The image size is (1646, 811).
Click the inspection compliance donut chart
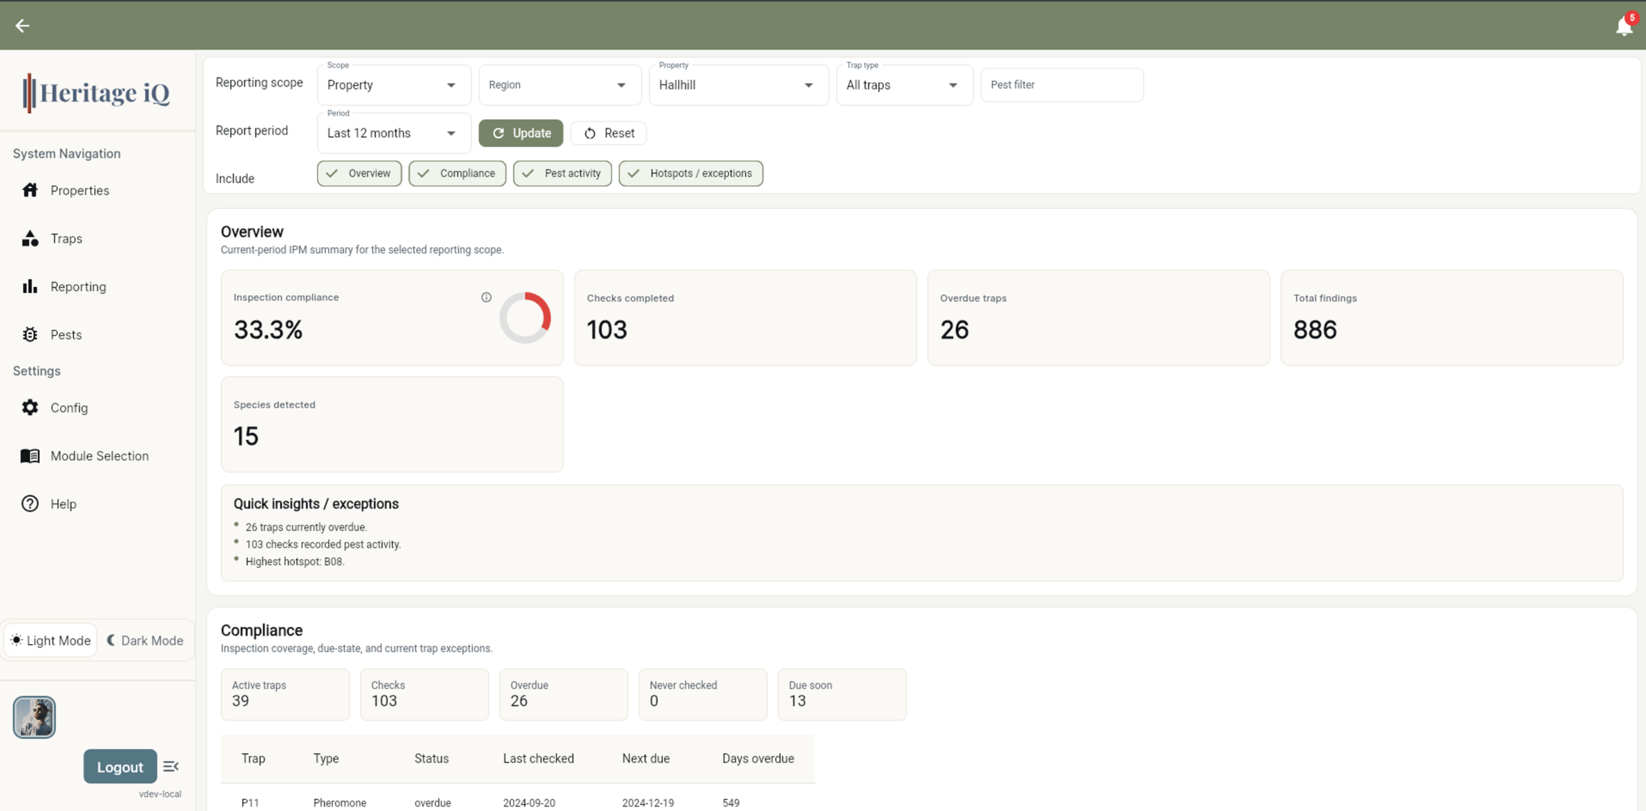pyautogui.click(x=525, y=317)
